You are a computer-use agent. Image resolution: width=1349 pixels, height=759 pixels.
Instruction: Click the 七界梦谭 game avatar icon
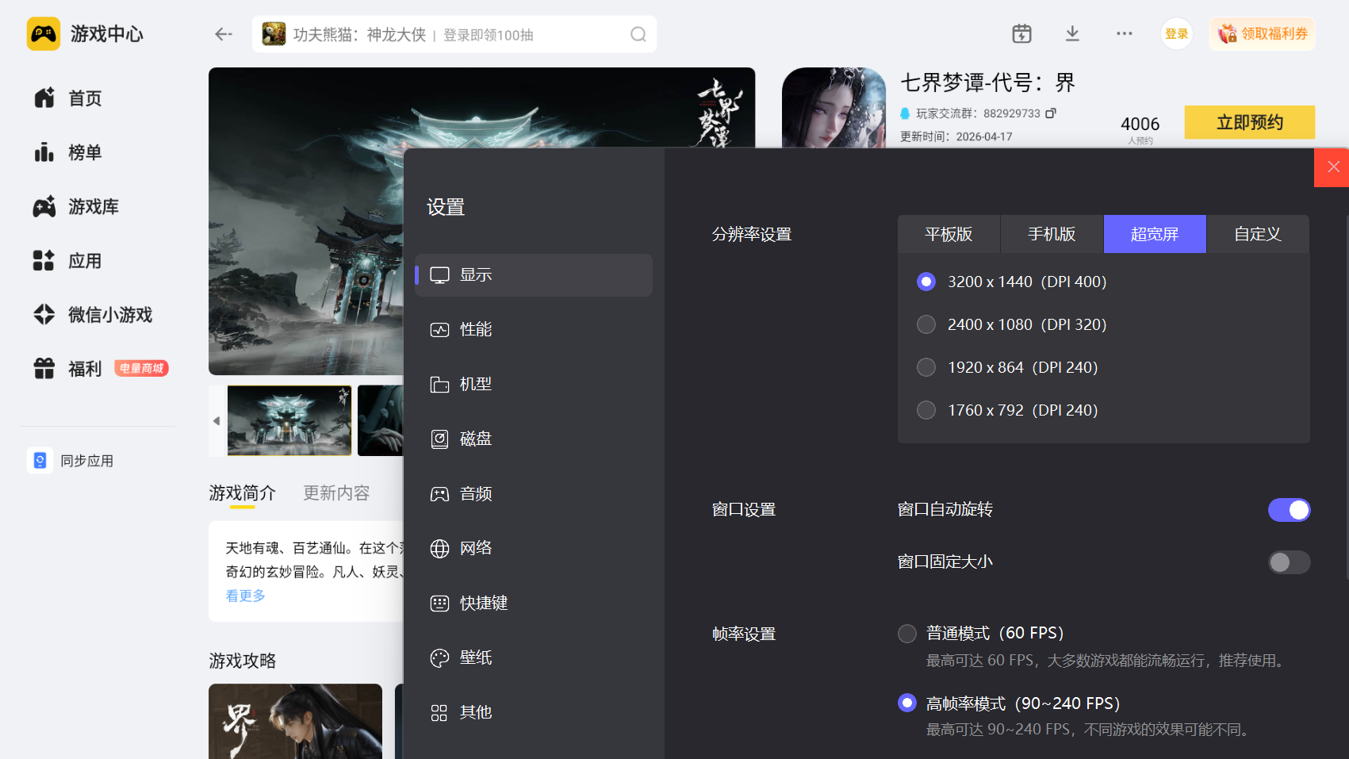[x=834, y=108]
